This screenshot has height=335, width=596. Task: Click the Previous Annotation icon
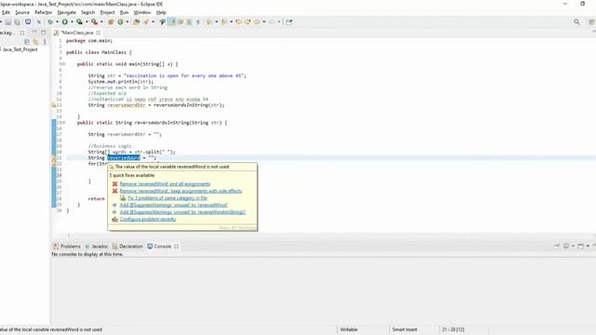[223, 22]
